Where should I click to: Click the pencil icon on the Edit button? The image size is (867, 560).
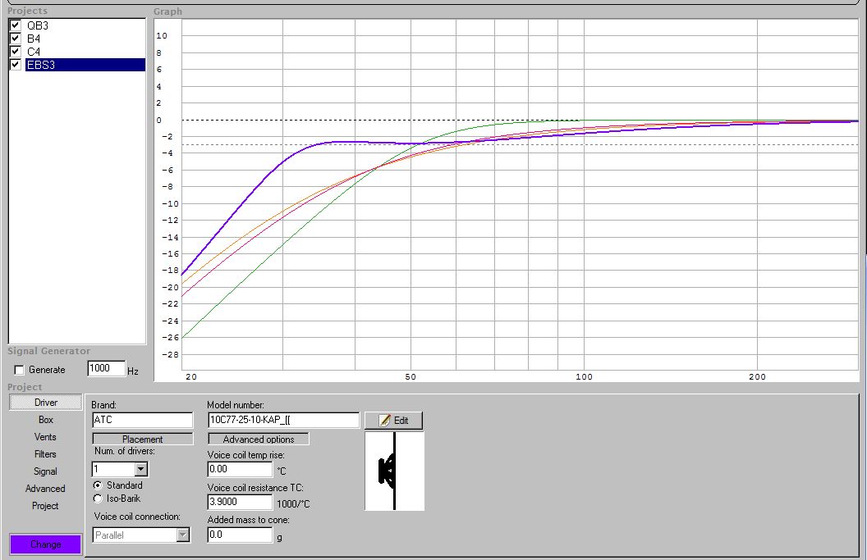click(x=385, y=421)
